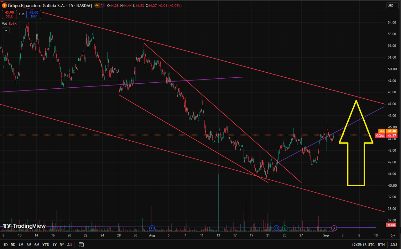401x249 pixels.
Task: Select the 5D time range
Action: click(13, 245)
